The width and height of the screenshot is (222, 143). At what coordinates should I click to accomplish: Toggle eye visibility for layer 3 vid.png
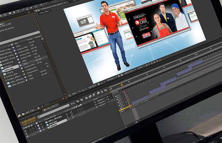(x=27, y=136)
